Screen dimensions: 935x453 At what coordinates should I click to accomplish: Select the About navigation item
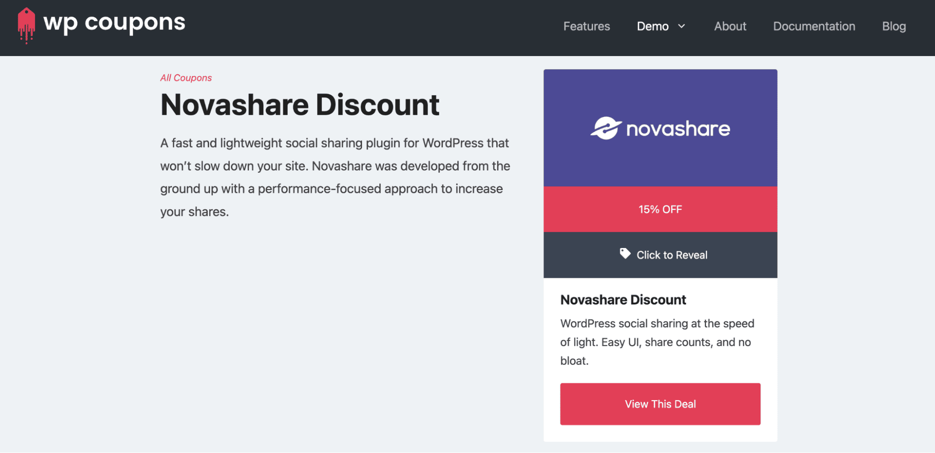730,26
